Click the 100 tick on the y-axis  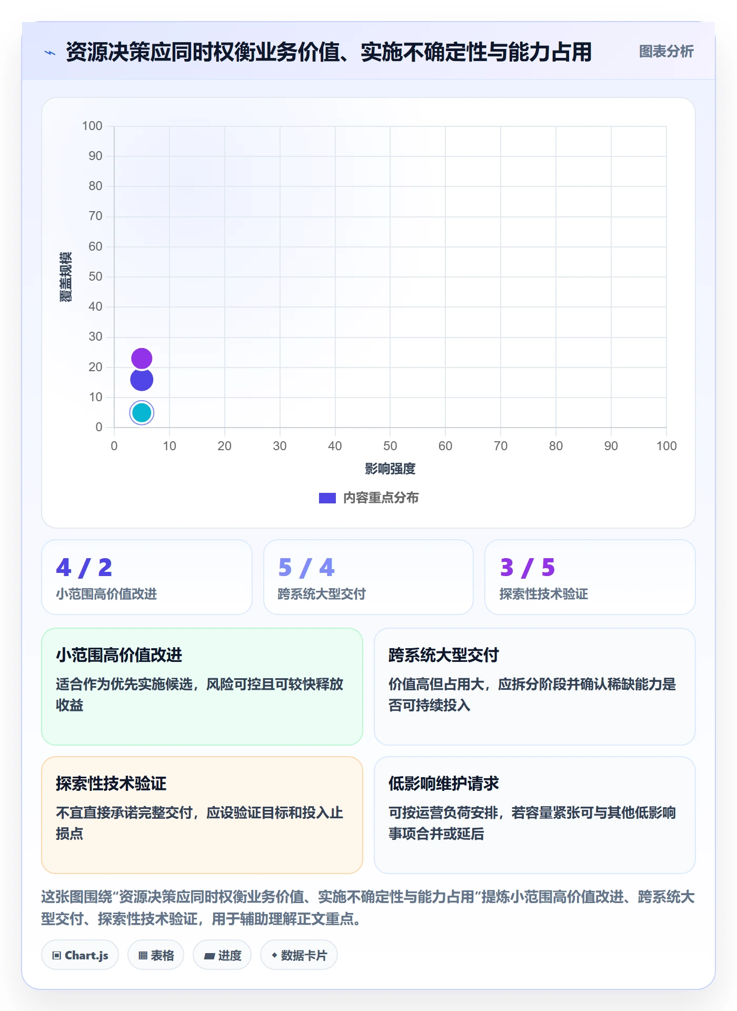pos(92,126)
